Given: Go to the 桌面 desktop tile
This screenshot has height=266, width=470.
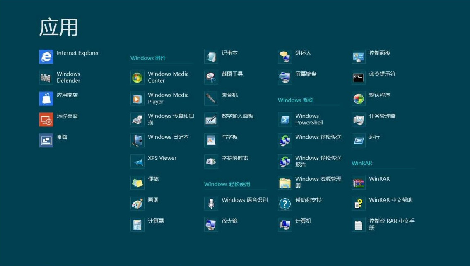Looking at the screenshot, I should coord(46,140).
